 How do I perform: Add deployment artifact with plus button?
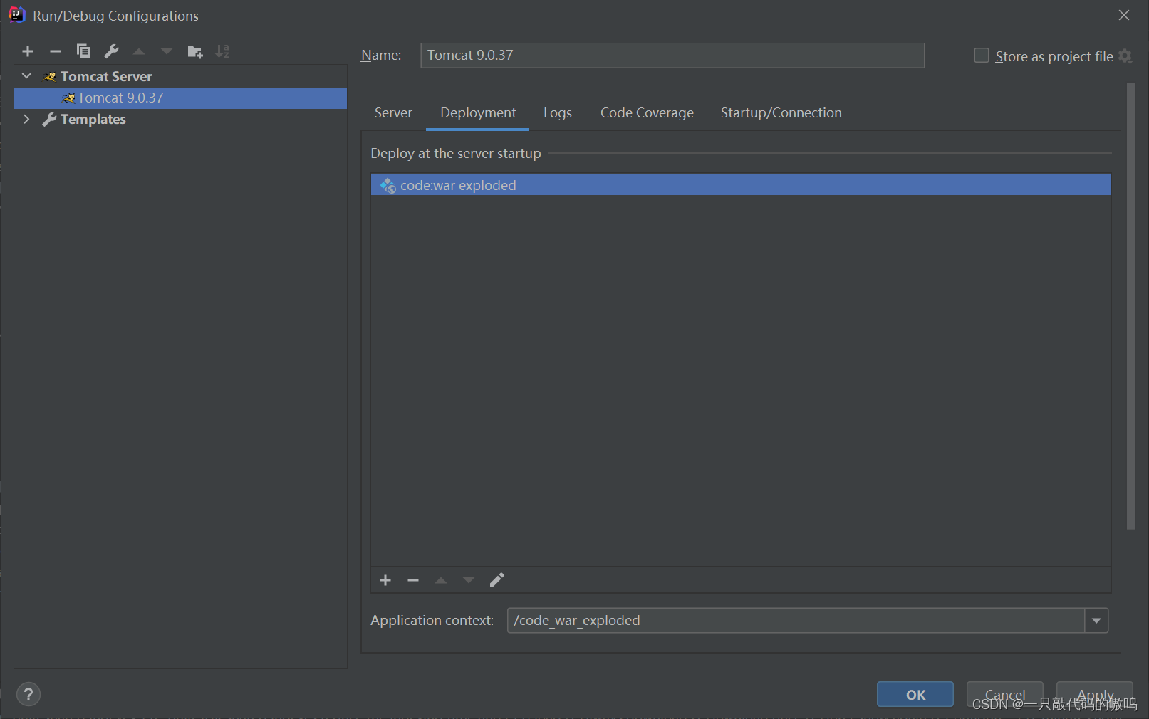pos(385,580)
